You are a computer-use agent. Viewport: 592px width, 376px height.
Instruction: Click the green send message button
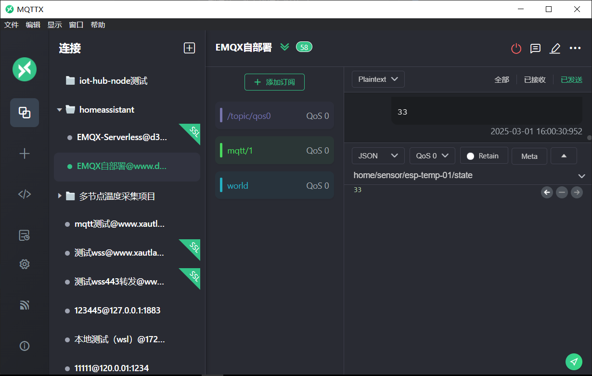pyautogui.click(x=573, y=362)
